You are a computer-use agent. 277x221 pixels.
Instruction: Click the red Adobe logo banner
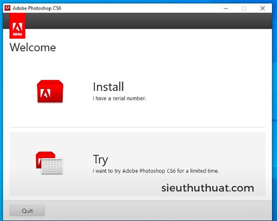coord(17,29)
